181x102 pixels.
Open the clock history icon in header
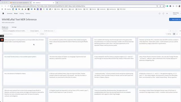pos(160,14)
